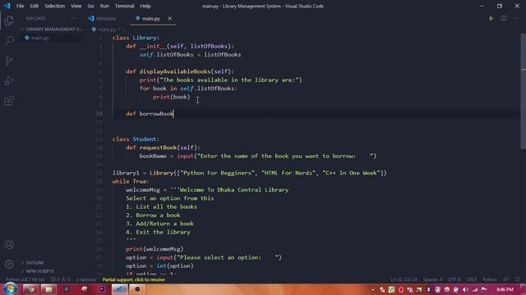Click CRLF end of line setting
Screen dimensions: 526x295
[x=471, y=279]
